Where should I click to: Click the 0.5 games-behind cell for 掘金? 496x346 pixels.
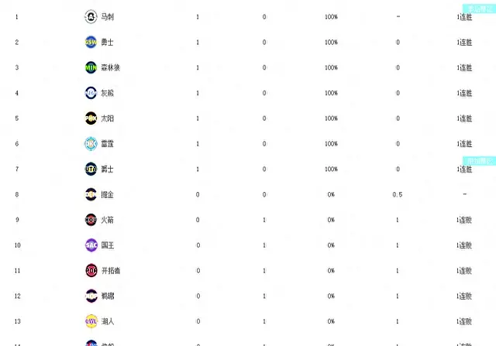point(397,194)
